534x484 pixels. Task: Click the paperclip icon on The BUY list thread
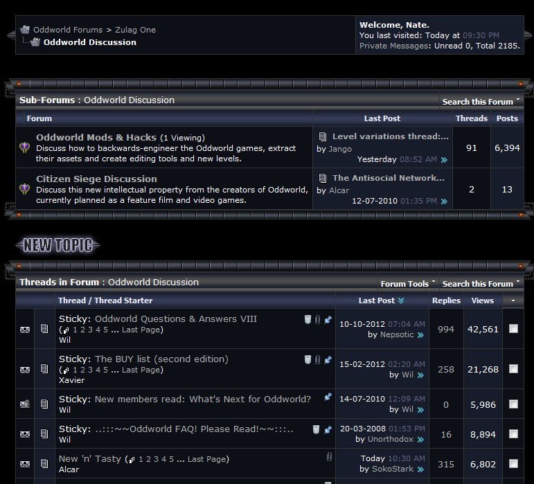coord(318,359)
